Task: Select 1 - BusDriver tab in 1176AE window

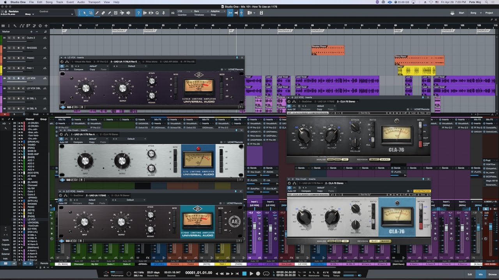Action: click(77, 195)
